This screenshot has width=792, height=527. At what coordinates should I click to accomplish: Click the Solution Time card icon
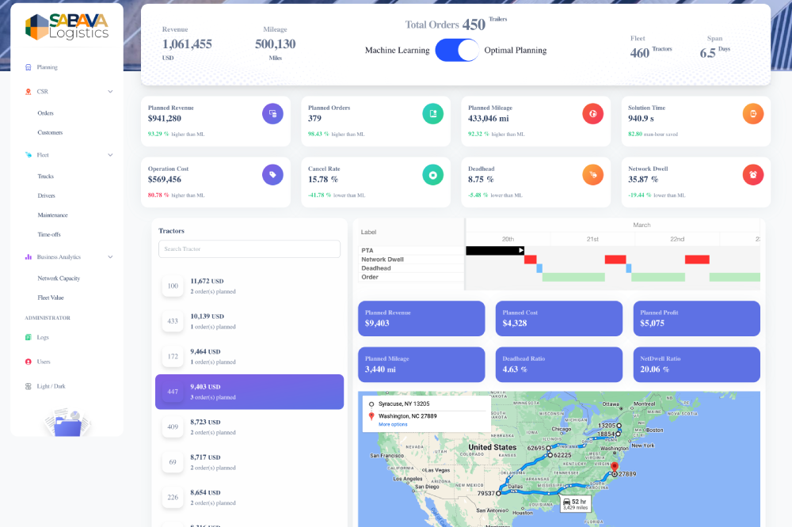[x=753, y=114]
